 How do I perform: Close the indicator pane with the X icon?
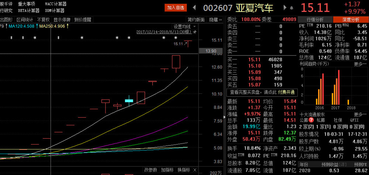194,170
